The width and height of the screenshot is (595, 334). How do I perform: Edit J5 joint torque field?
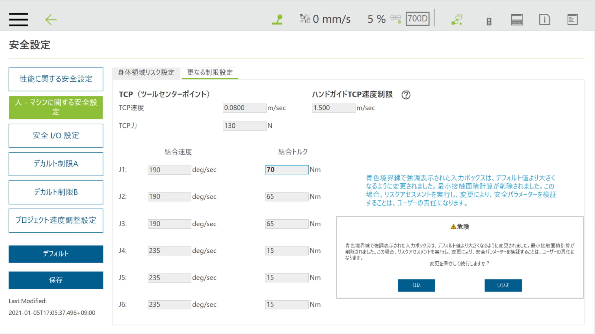click(x=287, y=278)
